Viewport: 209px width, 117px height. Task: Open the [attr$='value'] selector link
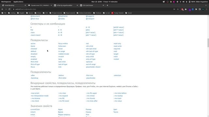click(x=119, y=27)
